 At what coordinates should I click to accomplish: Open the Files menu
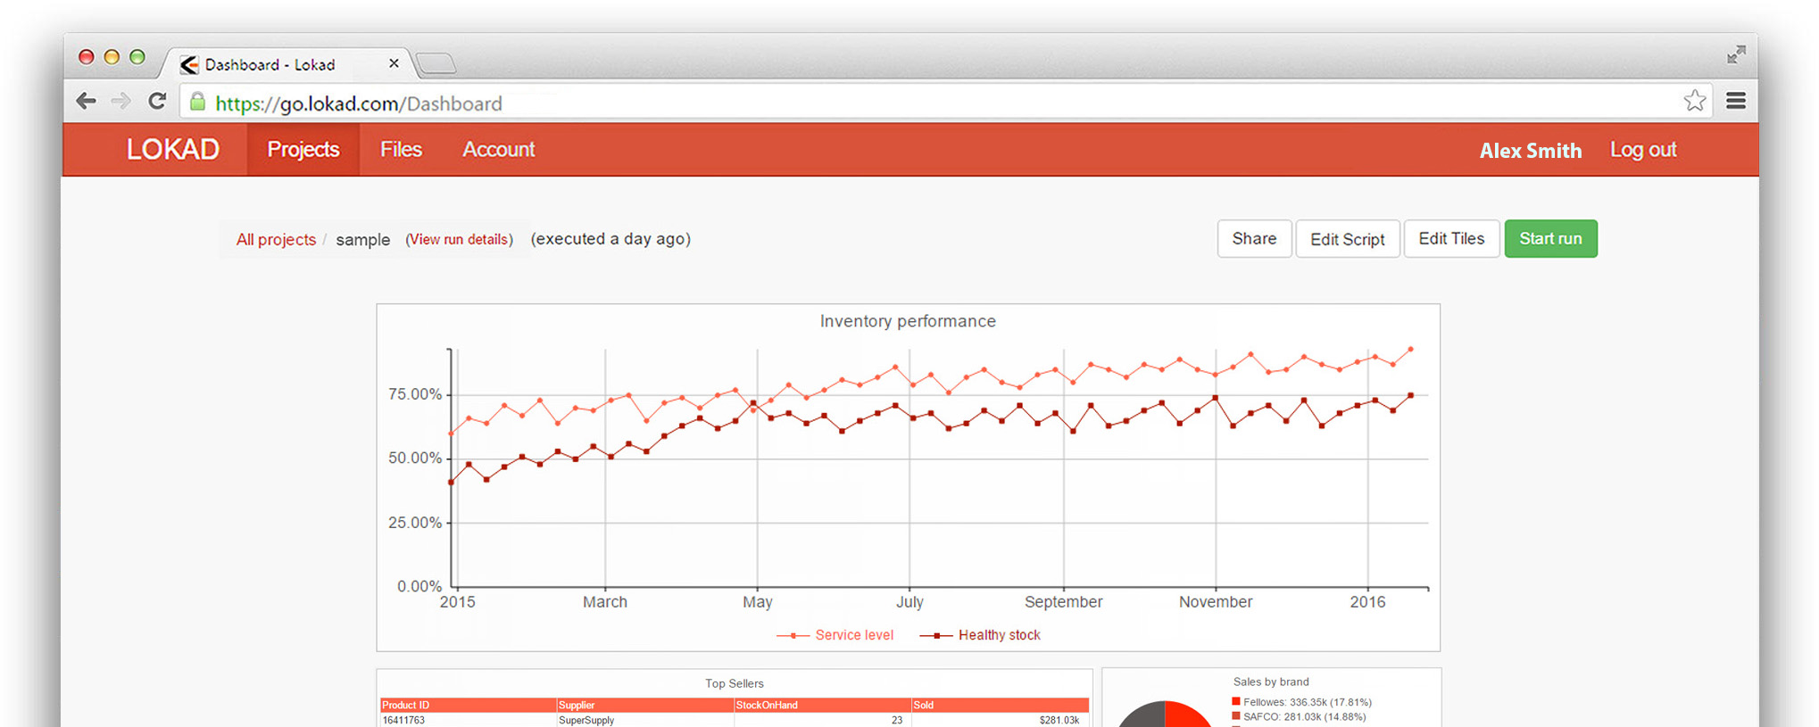pos(401,149)
